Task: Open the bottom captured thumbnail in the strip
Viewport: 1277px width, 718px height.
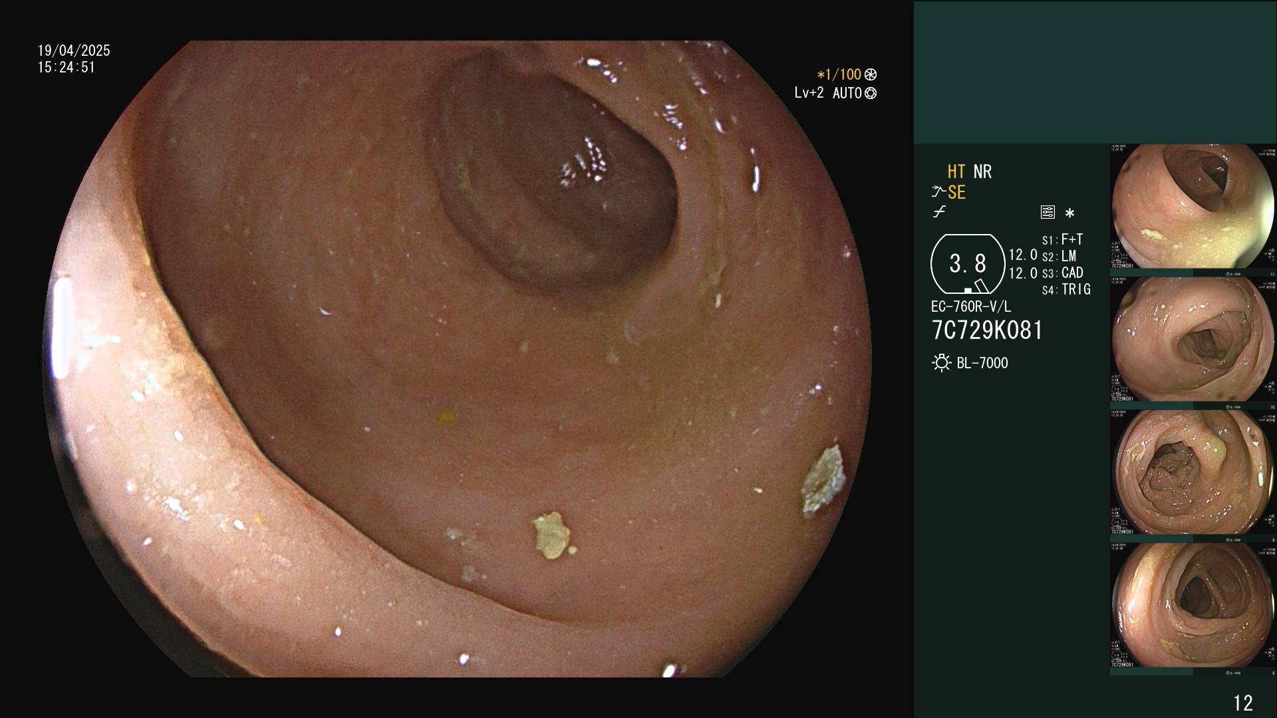Action: (1193, 606)
